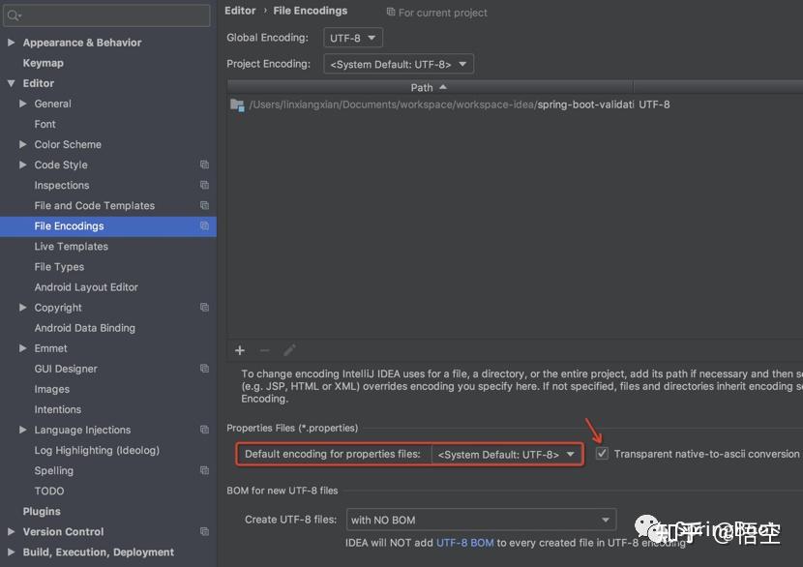Image resolution: width=803 pixels, height=567 pixels.
Task: Click the modified-settings icon next to File Encodings
Action: click(x=204, y=225)
